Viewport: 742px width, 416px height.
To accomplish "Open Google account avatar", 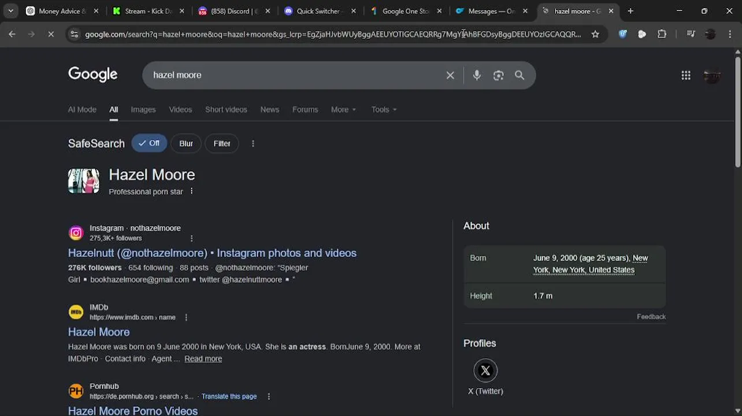I will tap(712, 75).
